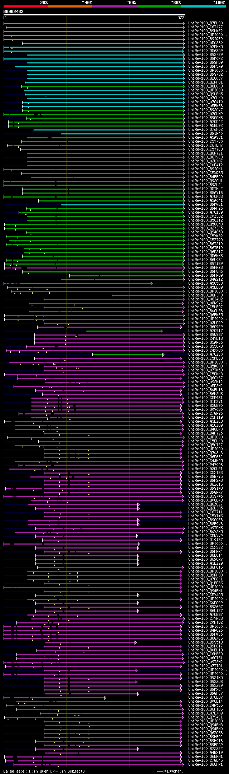Click the UniRef100_Q1DSY1 entry
229x774 pixels.
click(x=205, y=402)
